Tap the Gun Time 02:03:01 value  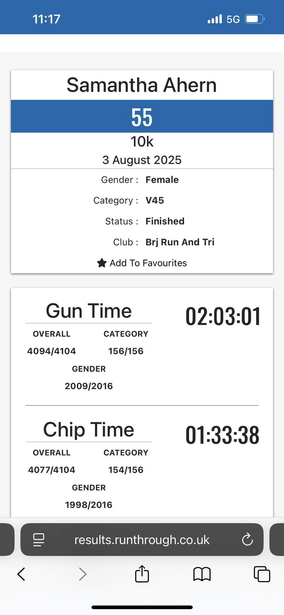tap(223, 316)
